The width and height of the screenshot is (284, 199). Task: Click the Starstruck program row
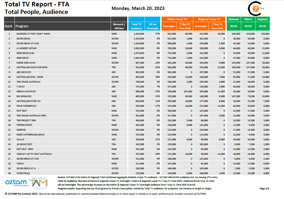pyautogui.click(x=24, y=173)
